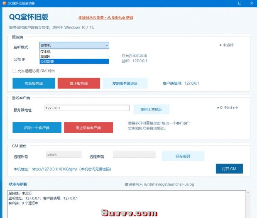Screen dimensions: 257x218
Task: Open the 监听模式 combo box
Action: tap(74, 45)
